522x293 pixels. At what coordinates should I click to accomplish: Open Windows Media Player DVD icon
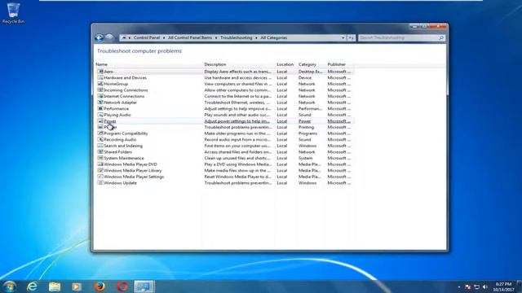tap(100, 164)
